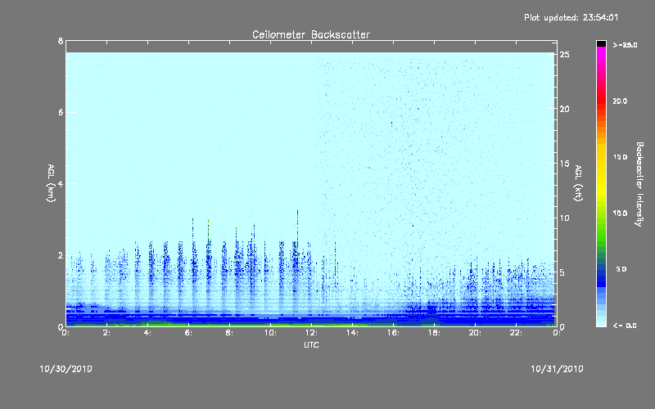
Task: Click the "20:" UTC hour tick label
Action: (475, 333)
